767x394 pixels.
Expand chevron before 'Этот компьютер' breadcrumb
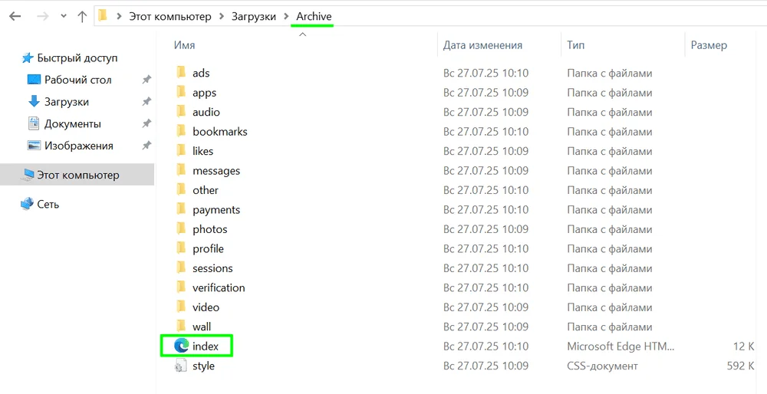pos(119,16)
